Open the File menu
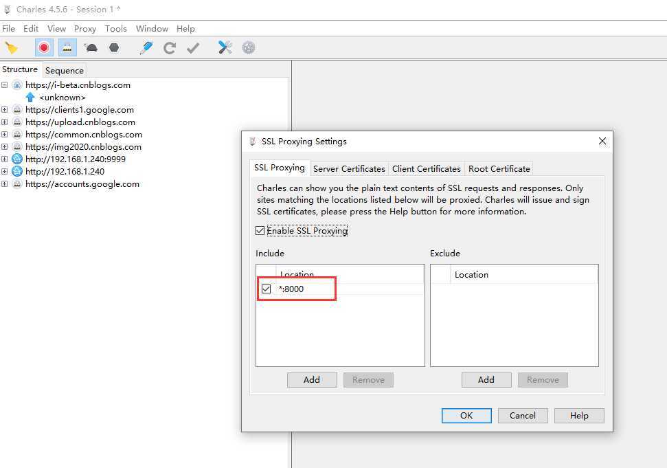Image resolution: width=667 pixels, height=468 pixels. 8,28
